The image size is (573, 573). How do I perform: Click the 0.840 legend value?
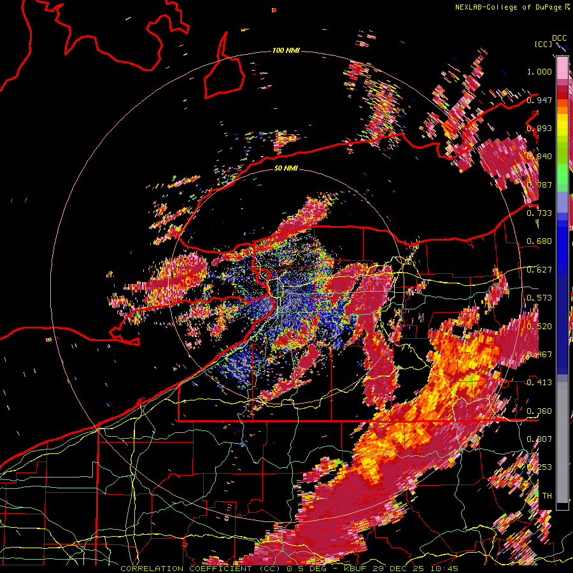(x=539, y=157)
